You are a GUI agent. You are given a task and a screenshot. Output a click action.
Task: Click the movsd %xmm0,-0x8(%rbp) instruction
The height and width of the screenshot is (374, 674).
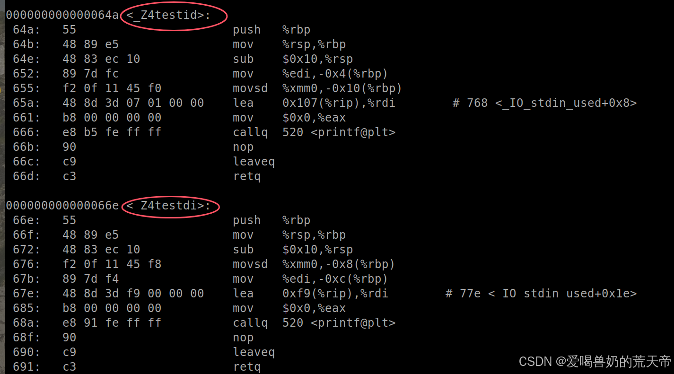point(314,264)
